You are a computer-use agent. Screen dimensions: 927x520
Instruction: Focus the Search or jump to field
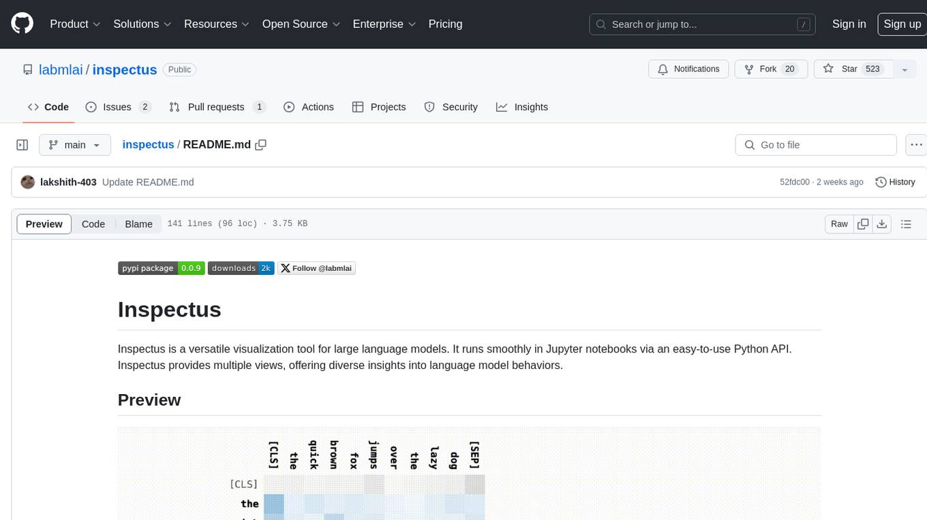(x=702, y=25)
